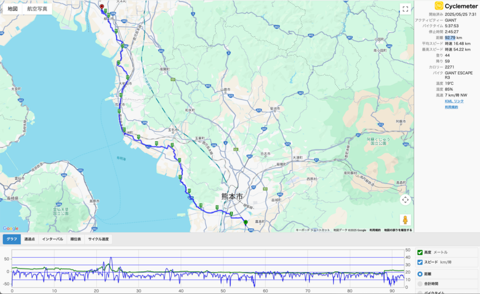
Task: Open 利用規約 link in the map footer
Action: [x=375, y=230]
